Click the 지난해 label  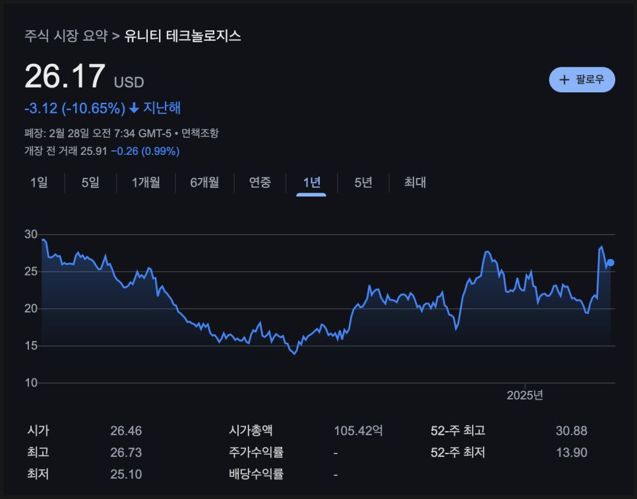pyautogui.click(x=162, y=108)
